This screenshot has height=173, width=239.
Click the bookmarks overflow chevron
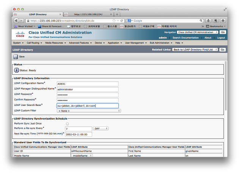[203, 27]
